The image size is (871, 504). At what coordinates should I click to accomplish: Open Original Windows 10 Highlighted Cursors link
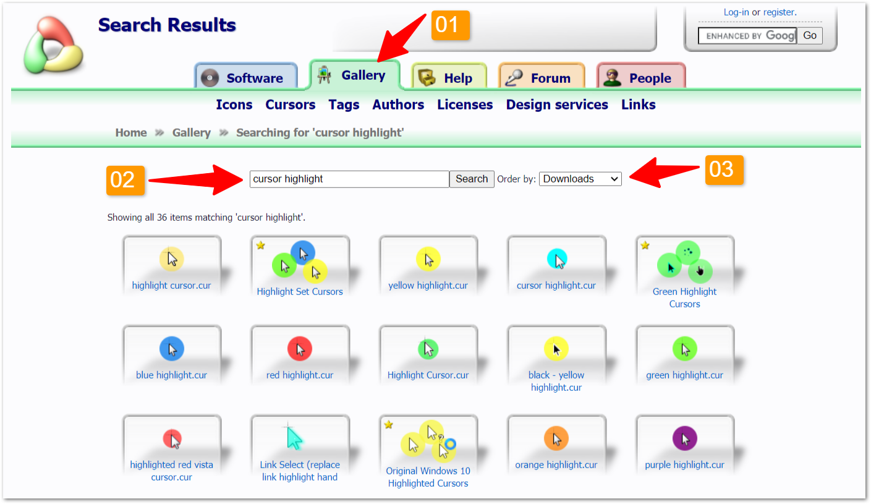428,477
